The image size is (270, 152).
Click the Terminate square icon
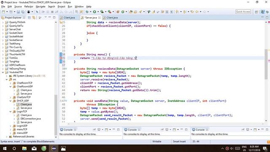click(52, 12)
